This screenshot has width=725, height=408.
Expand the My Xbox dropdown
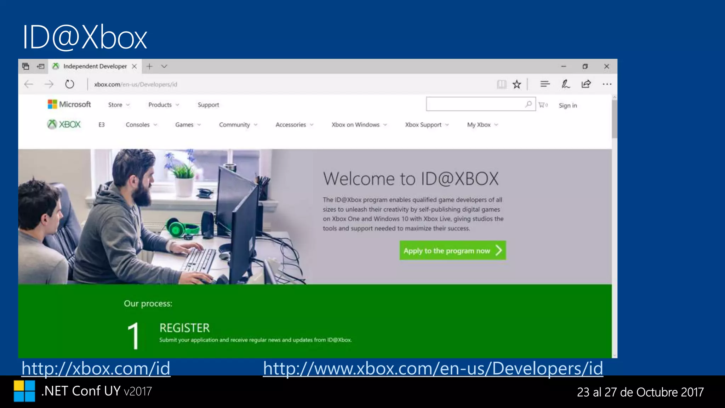point(483,125)
